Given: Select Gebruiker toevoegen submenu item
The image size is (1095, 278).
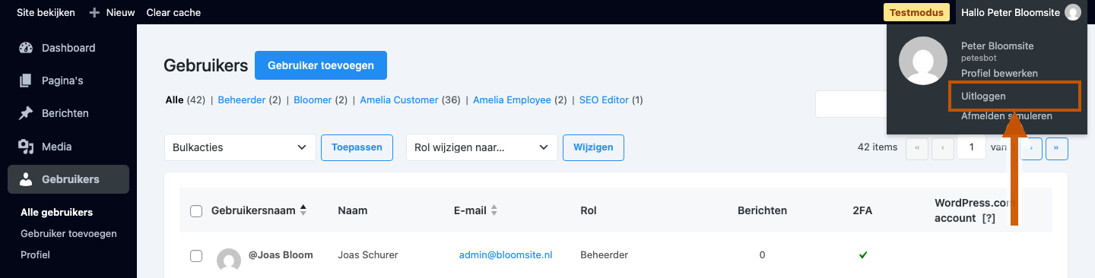Looking at the screenshot, I should tap(68, 233).
